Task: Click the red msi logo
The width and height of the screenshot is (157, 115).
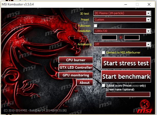Action: 144,111
